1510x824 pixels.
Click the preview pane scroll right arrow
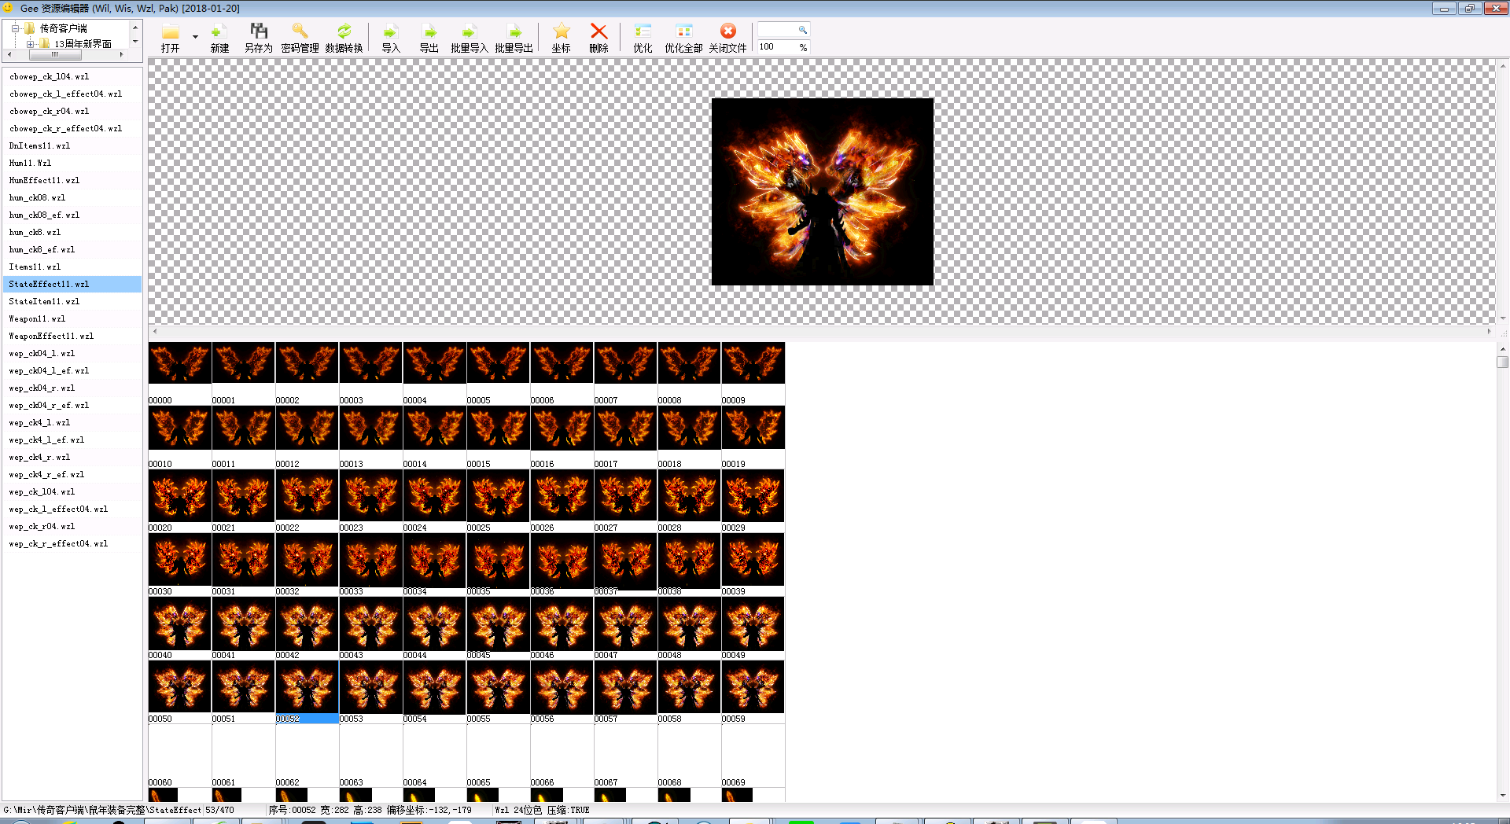click(1489, 331)
